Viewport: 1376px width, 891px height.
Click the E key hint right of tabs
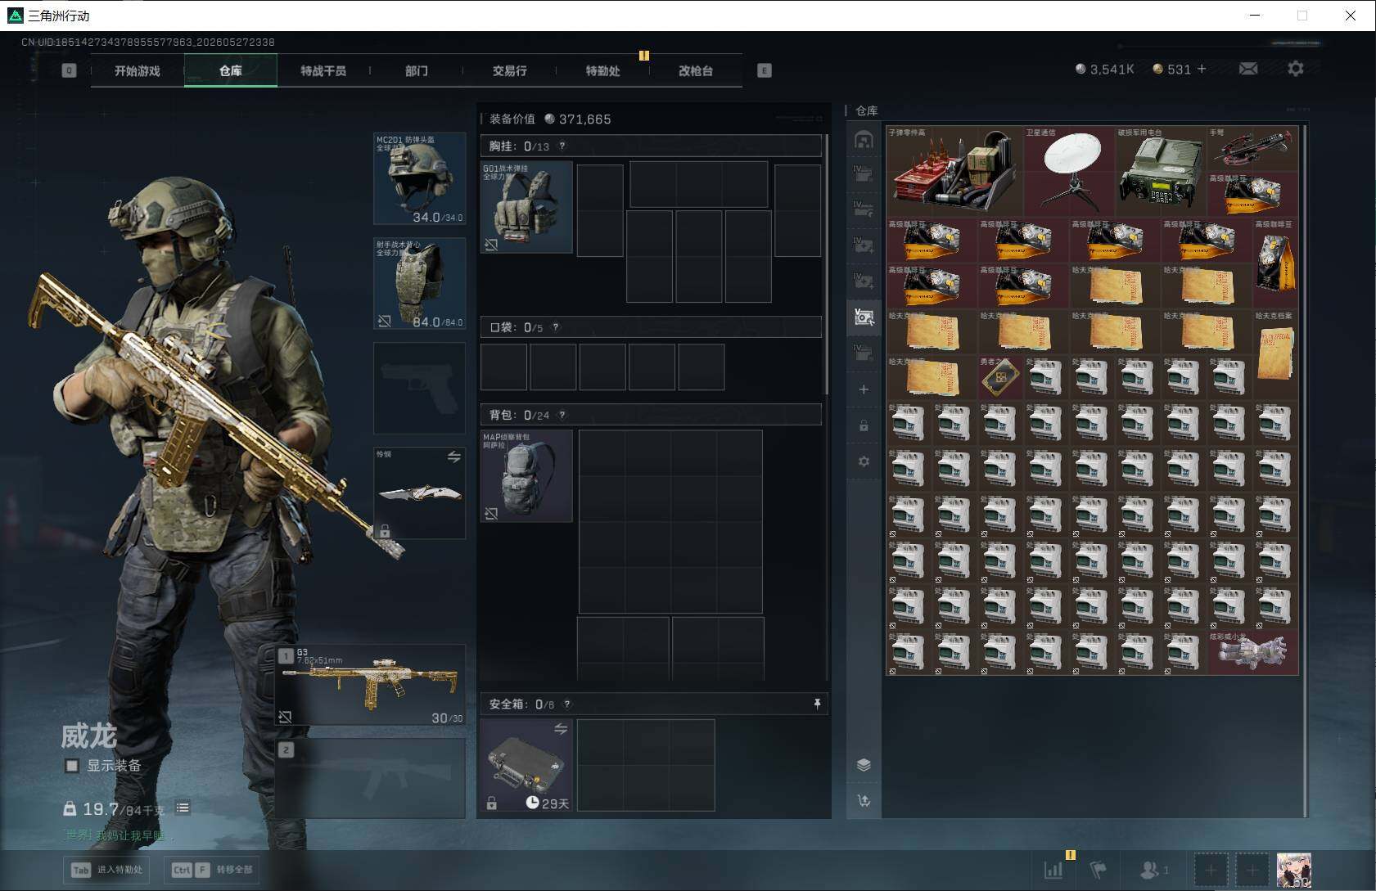764,70
